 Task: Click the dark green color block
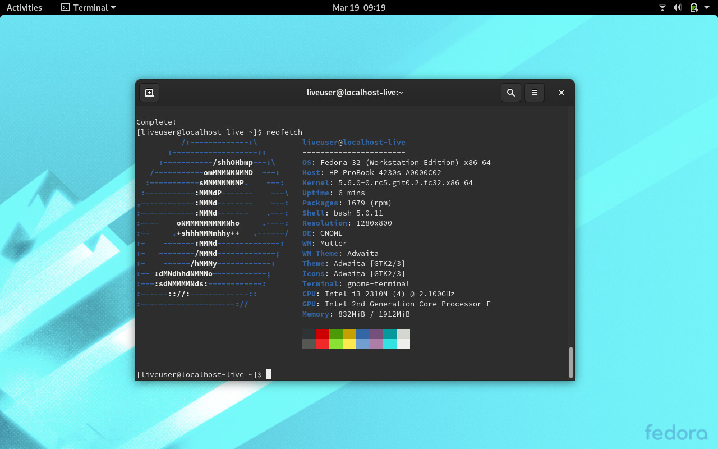click(336, 334)
